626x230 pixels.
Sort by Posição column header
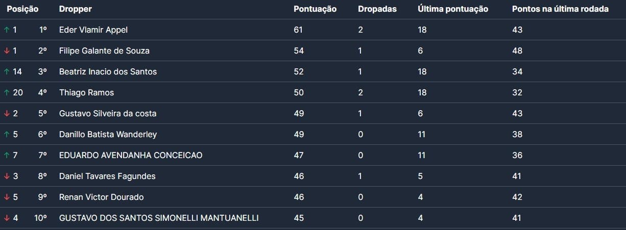22,9
